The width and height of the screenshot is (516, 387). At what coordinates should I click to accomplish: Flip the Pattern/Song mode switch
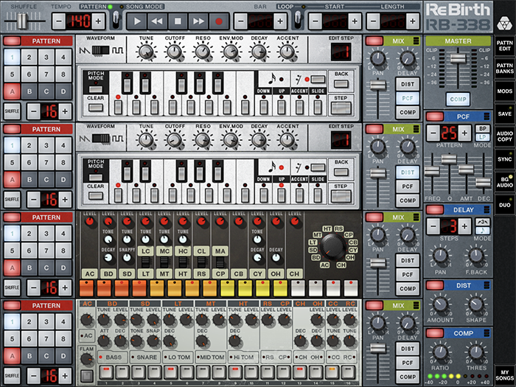[116, 20]
